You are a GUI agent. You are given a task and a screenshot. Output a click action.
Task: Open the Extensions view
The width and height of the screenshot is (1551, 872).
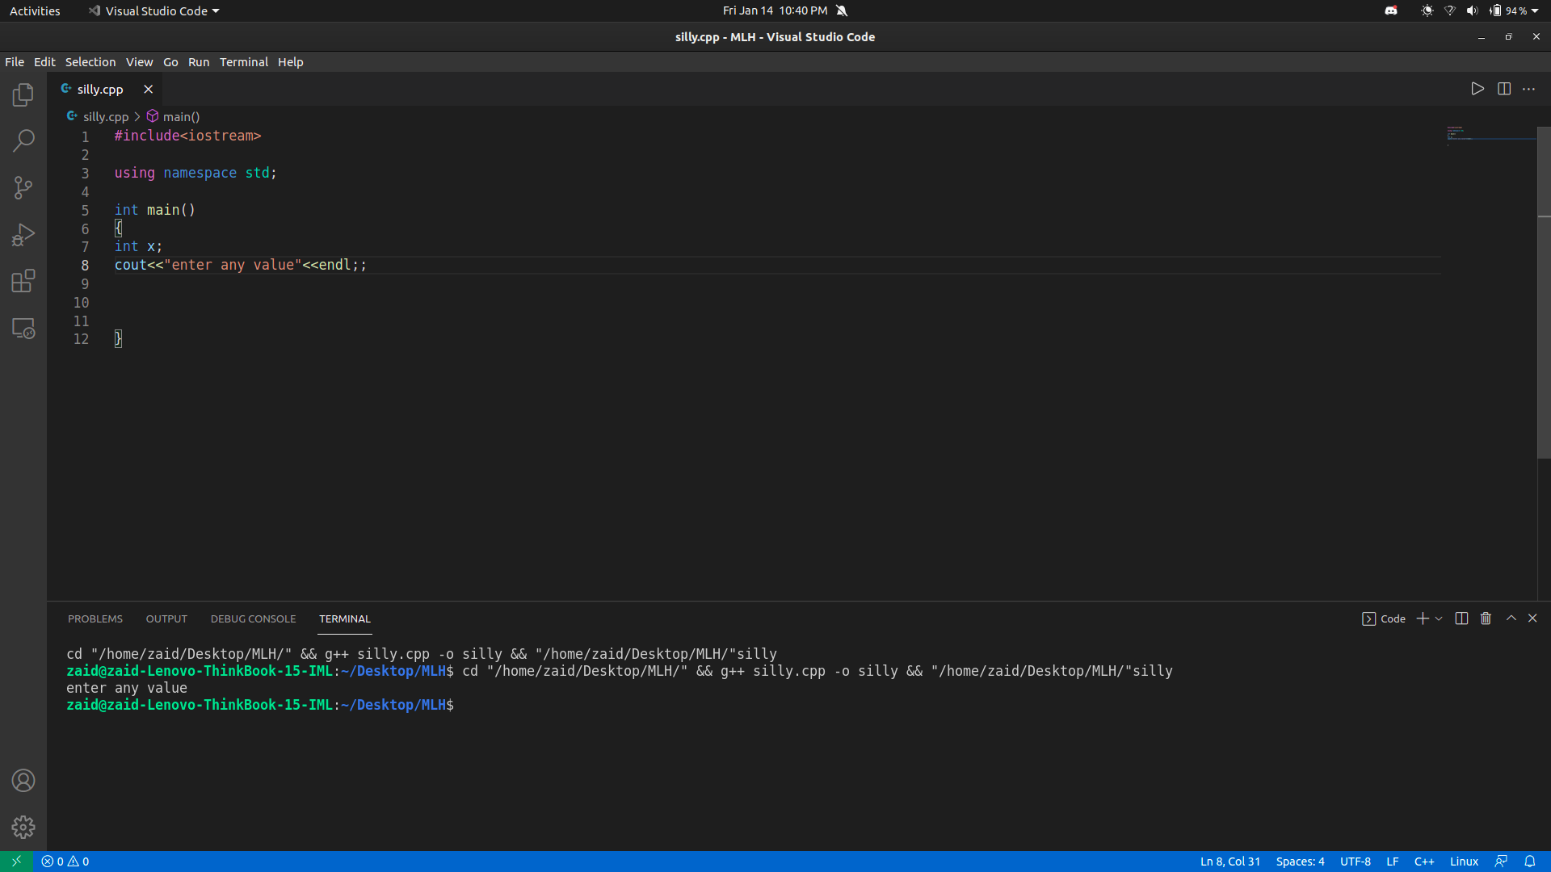(23, 281)
